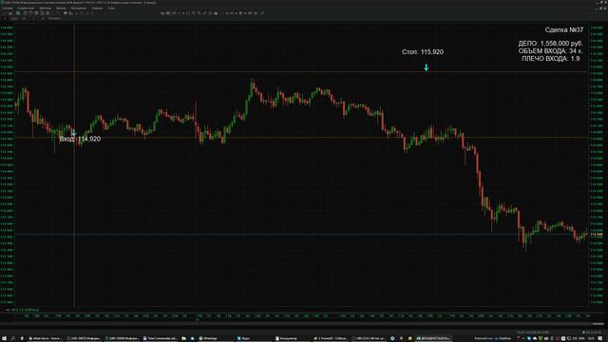Click the Сделка №37 chart label
The image size is (608, 342).
click(563, 29)
